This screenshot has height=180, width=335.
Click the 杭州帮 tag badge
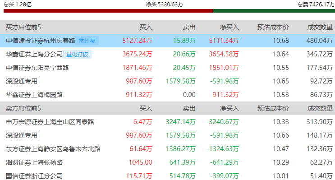pos(87,41)
